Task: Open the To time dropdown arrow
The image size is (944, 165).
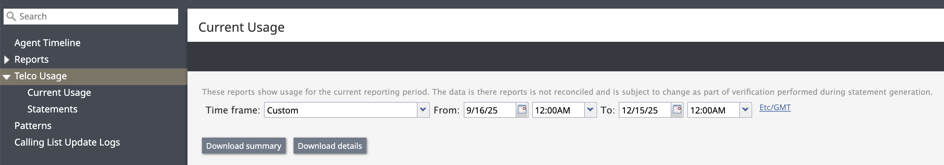Action: [745, 110]
